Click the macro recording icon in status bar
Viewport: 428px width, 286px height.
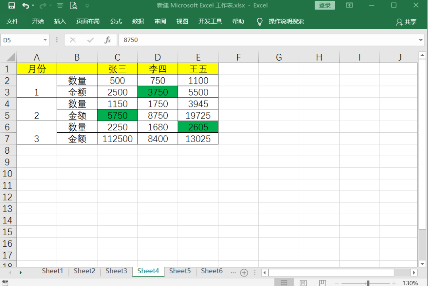(x=5, y=283)
